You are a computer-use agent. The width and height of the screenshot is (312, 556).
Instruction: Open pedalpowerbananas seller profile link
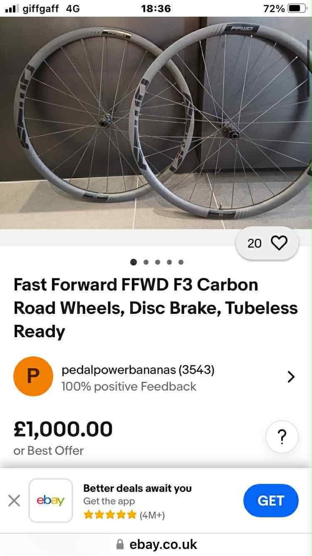pos(138,370)
